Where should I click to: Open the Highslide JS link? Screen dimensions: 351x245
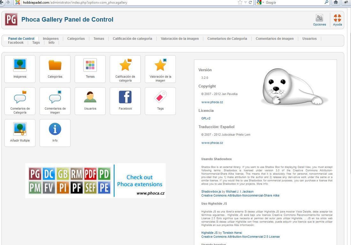[x=209, y=233]
